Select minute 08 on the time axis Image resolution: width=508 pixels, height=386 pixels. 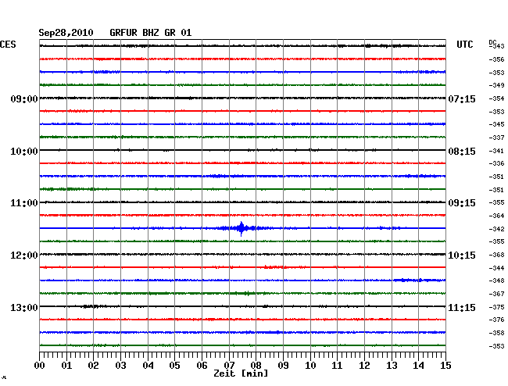pyautogui.click(x=256, y=366)
